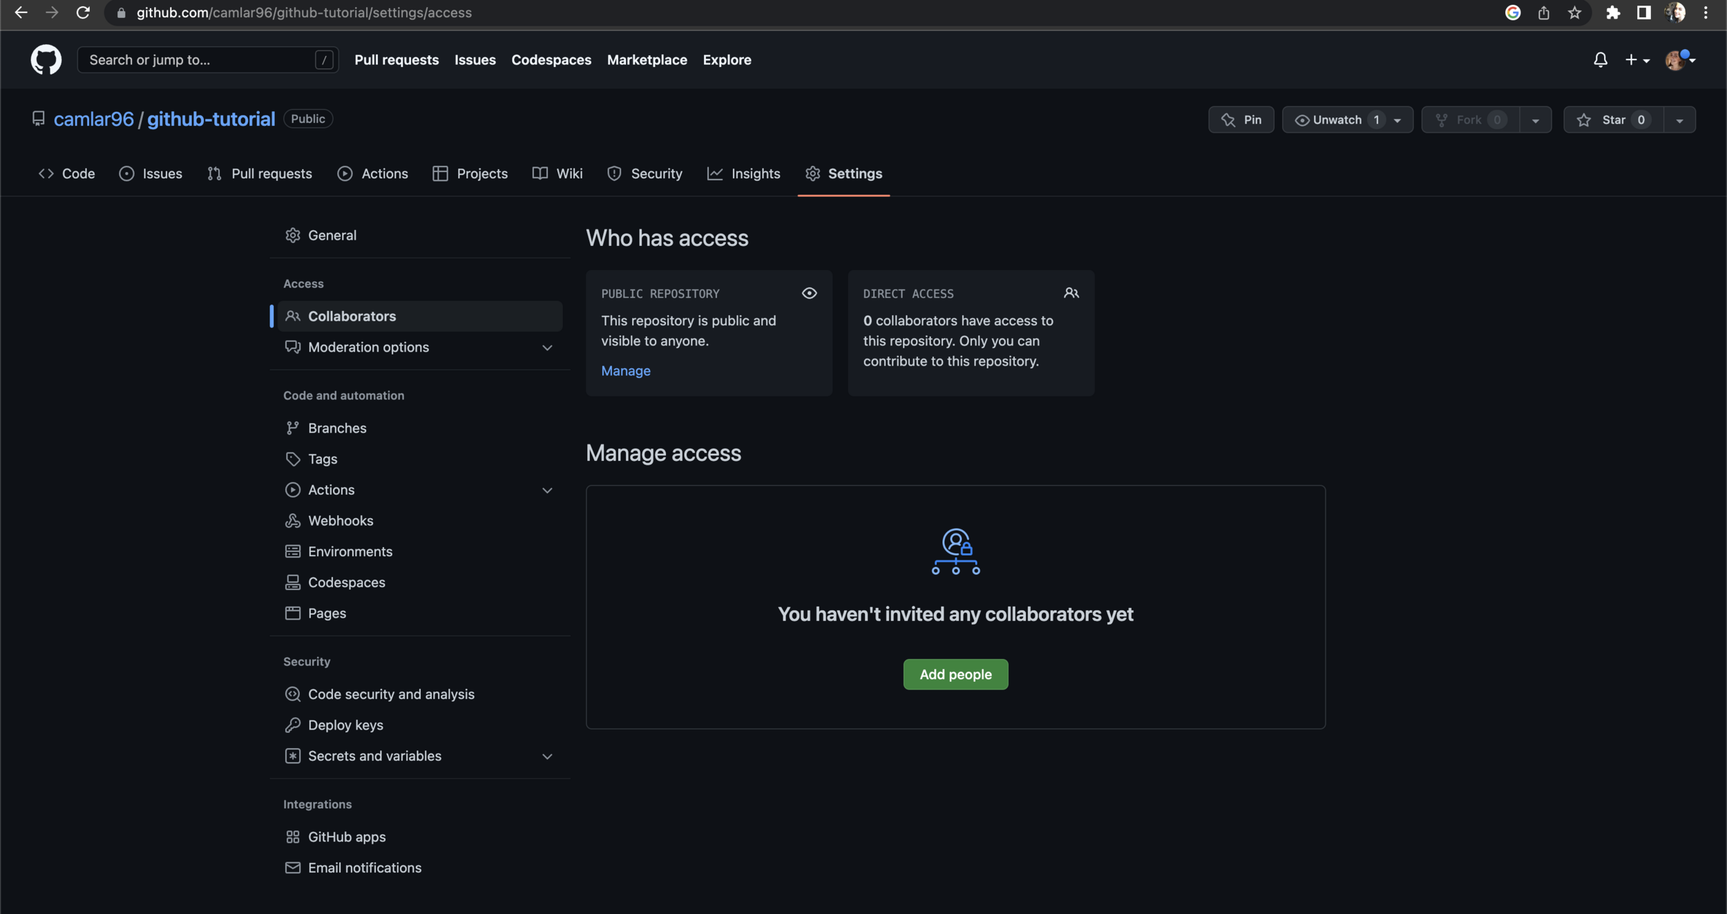Bookmark the page with the star icon
1727x914 pixels.
(x=1574, y=12)
